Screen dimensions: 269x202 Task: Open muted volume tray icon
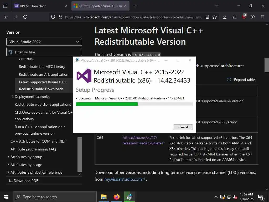[x=235, y=197]
